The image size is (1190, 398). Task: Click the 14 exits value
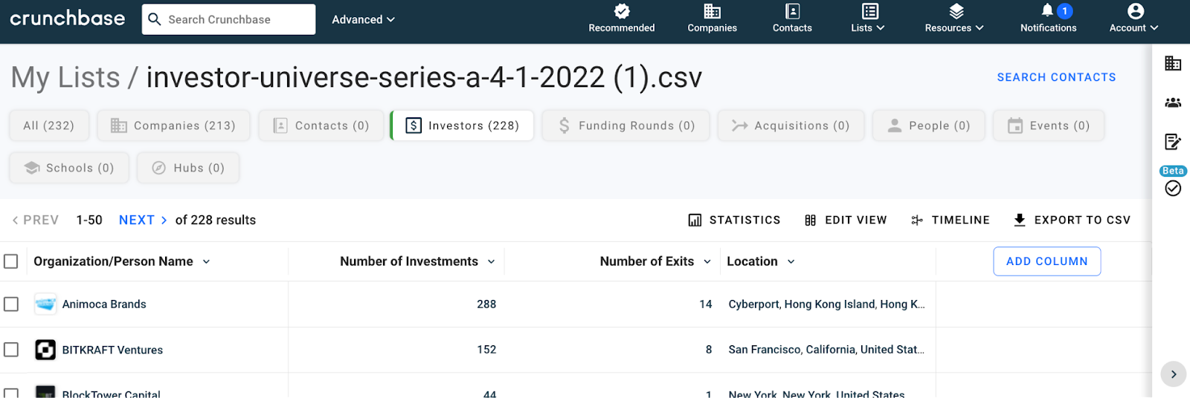click(x=706, y=304)
